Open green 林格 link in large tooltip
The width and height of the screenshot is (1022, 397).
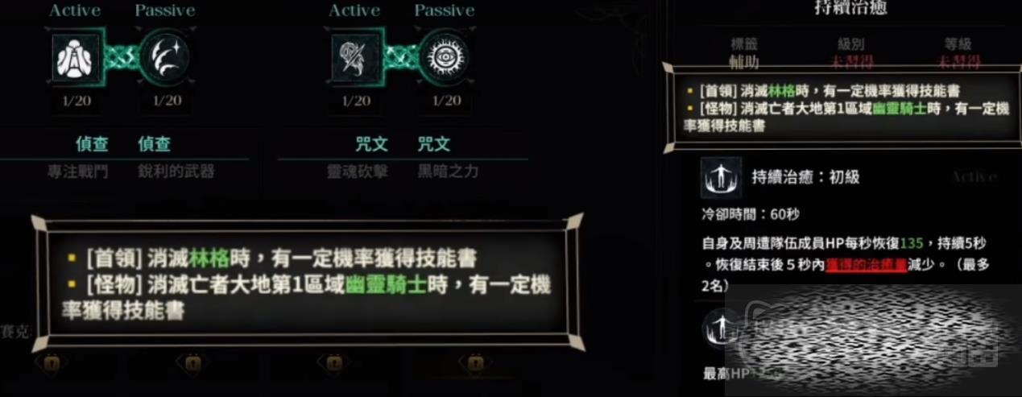coord(211,258)
